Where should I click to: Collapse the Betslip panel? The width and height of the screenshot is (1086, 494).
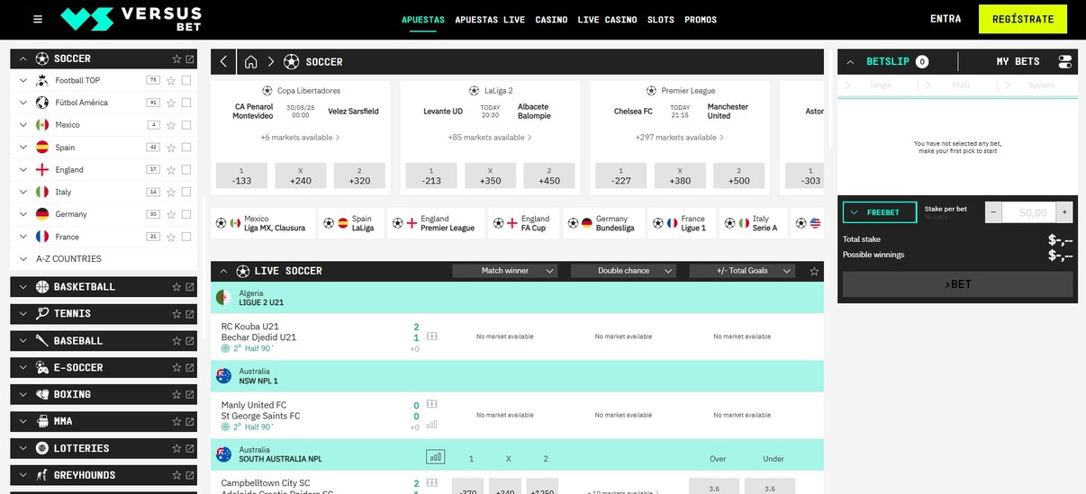click(850, 62)
